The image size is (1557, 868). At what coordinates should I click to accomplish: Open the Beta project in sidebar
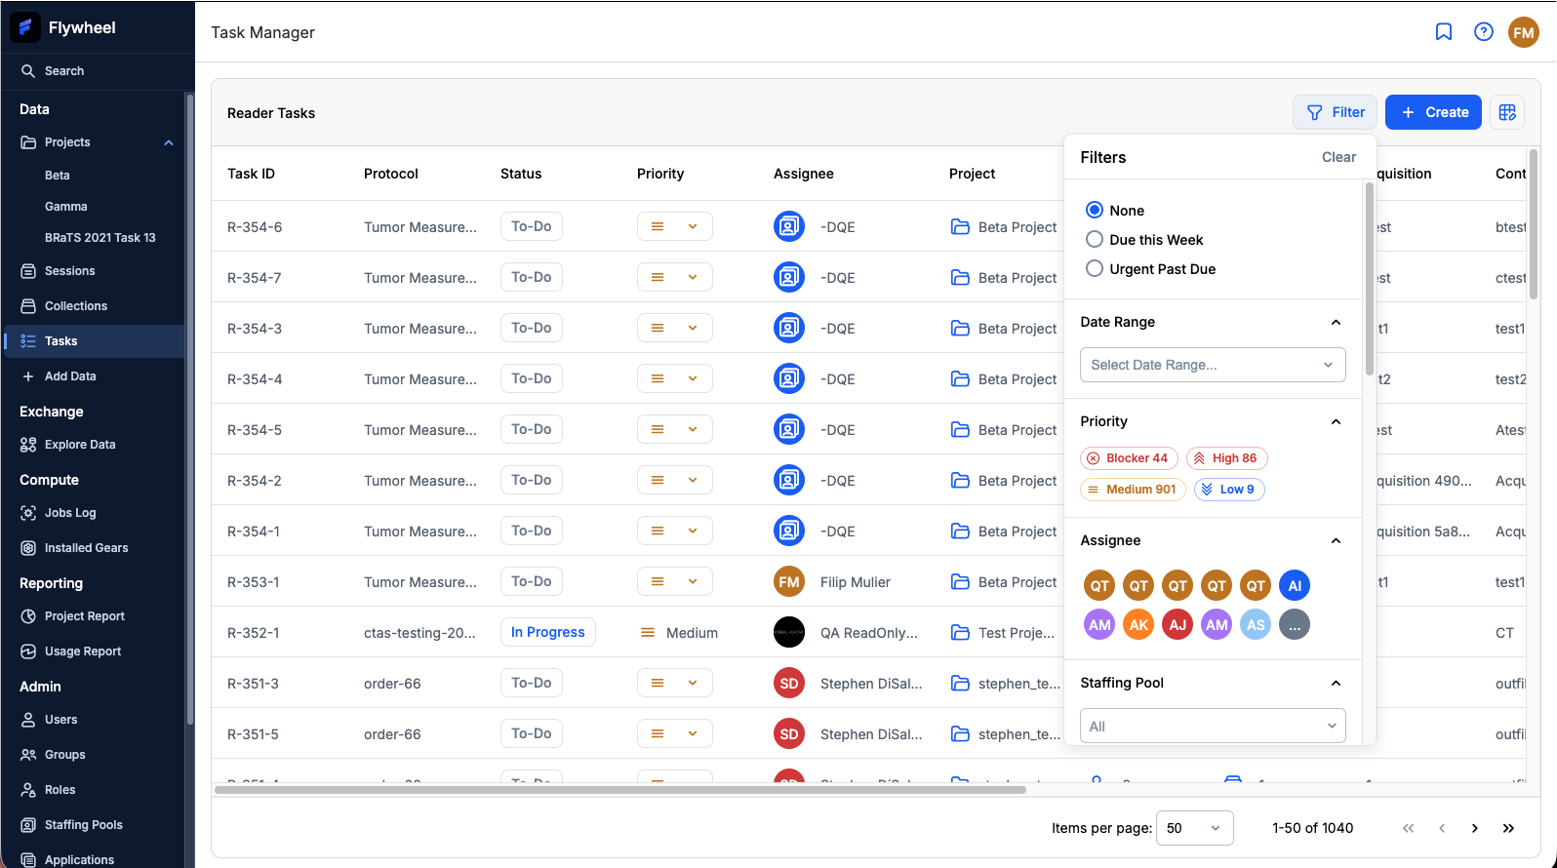click(58, 176)
